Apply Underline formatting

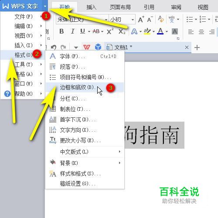82,31
